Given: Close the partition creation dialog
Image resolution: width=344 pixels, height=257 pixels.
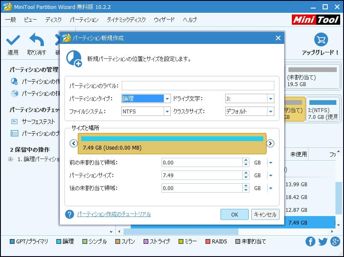Looking at the screenshot, I should coord(278,38).
